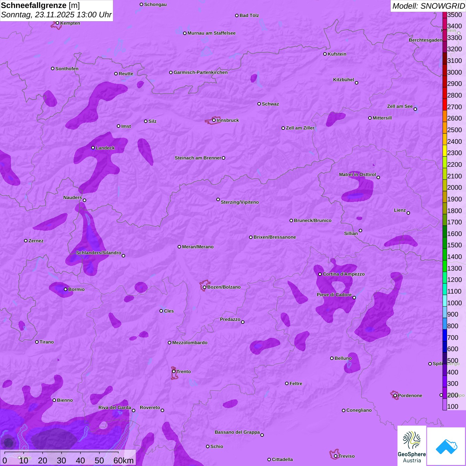The height and width of the screenshot is (466, 466).
Task: Click the Innsbruck city marker
Action: 214,120
